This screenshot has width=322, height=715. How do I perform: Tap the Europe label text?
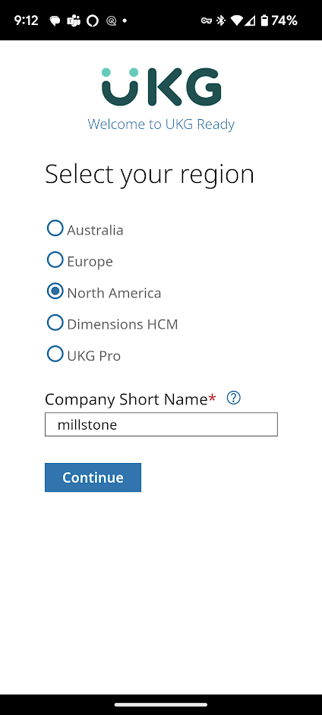[90, 262]
